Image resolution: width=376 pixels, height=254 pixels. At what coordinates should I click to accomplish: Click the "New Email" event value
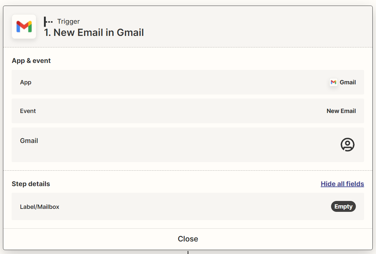coord(341,111)
